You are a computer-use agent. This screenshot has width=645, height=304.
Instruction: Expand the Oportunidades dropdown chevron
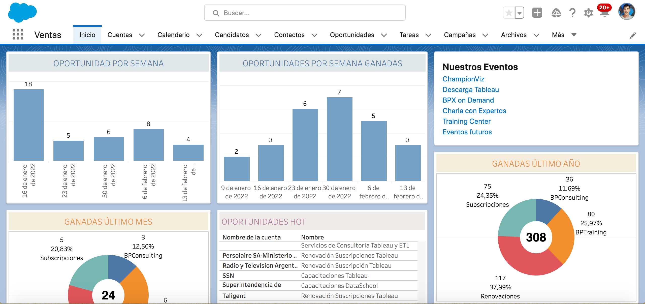point(384,35)
